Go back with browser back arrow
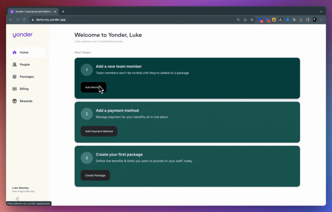The width and height of the screenshot is (332, 212). click(11, 20)
